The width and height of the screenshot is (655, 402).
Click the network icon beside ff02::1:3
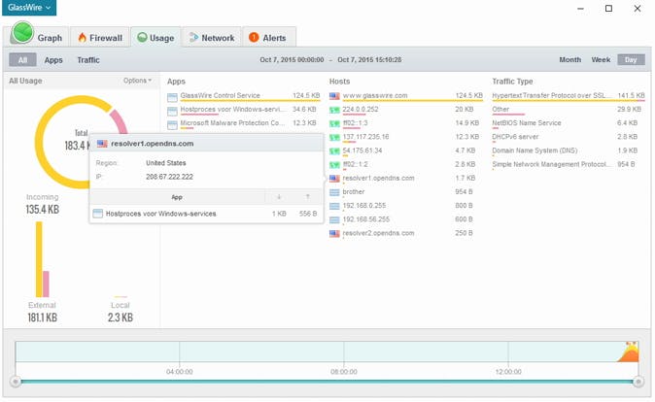click(334, 124)
